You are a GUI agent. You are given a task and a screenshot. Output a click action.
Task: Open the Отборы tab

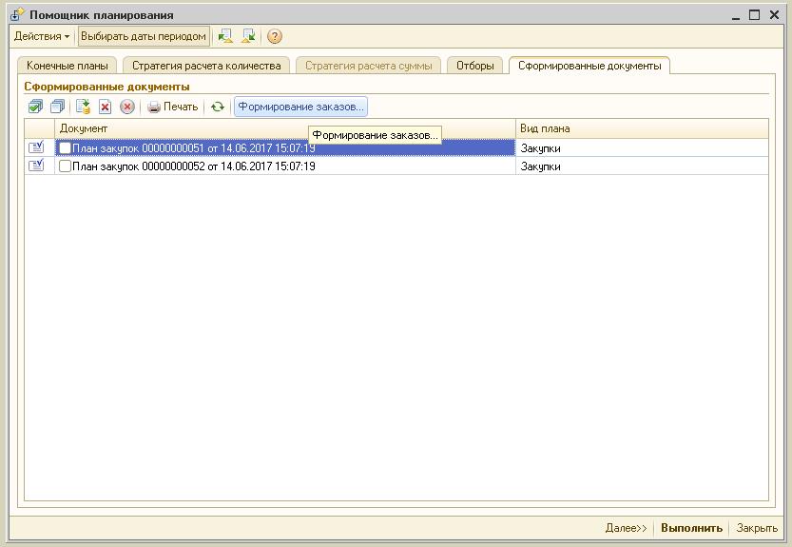coord(474,66)
